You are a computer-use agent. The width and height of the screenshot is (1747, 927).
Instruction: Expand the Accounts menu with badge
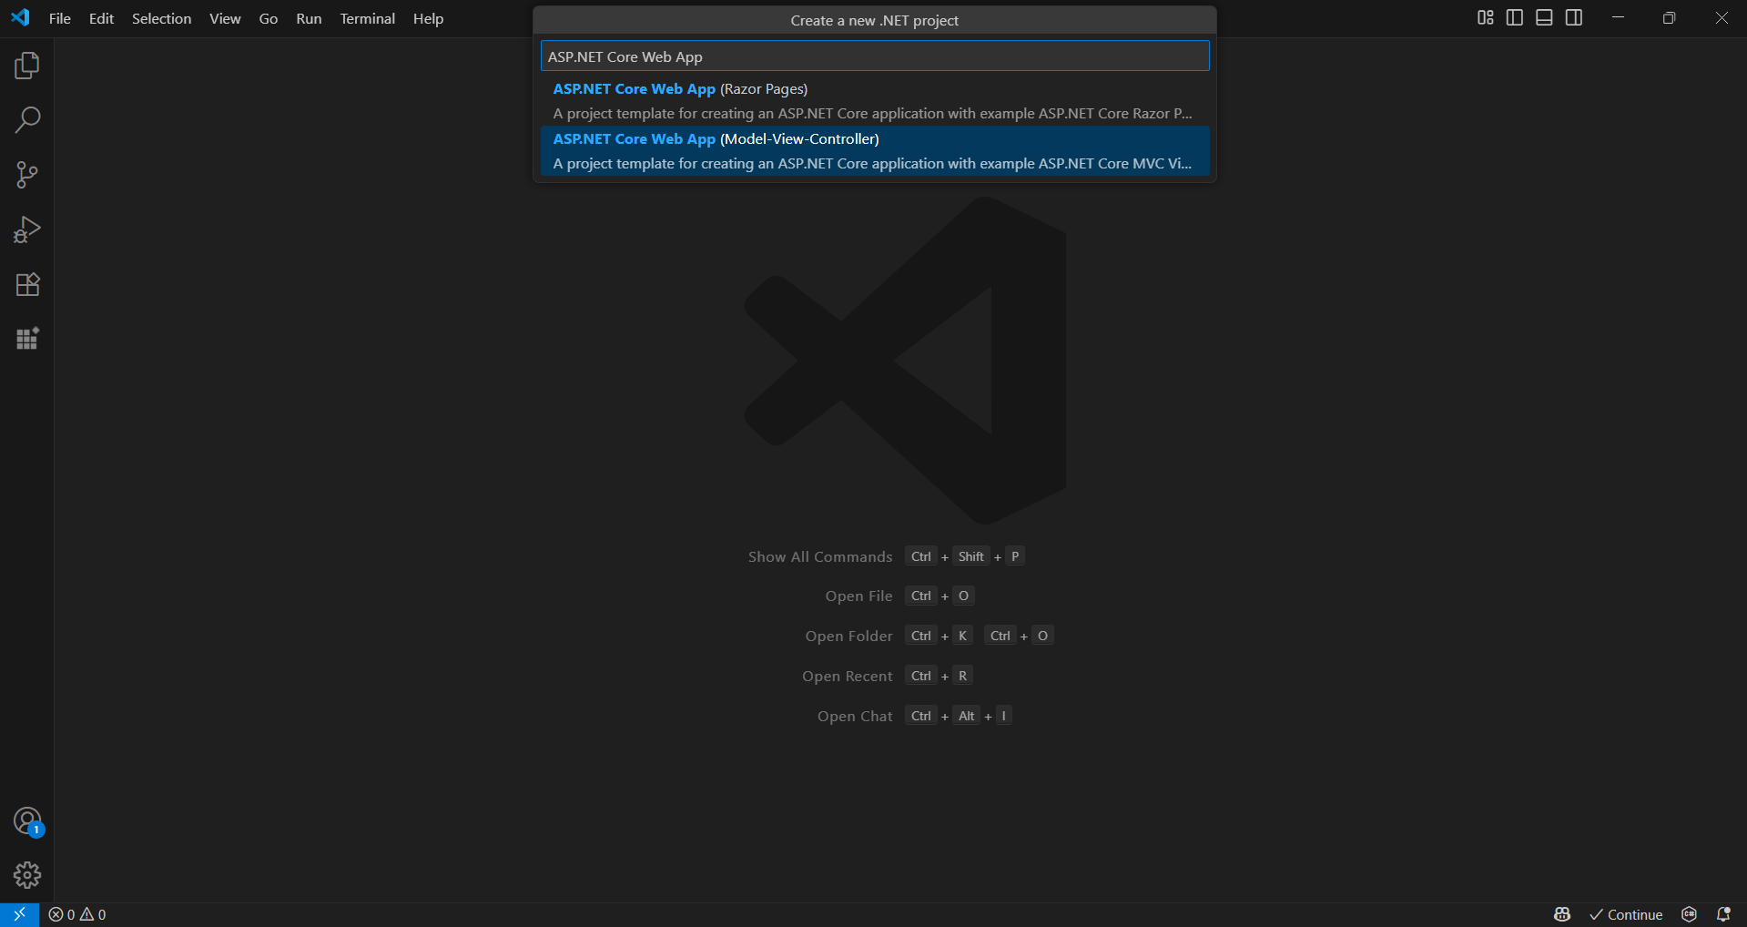click(27, 820)
